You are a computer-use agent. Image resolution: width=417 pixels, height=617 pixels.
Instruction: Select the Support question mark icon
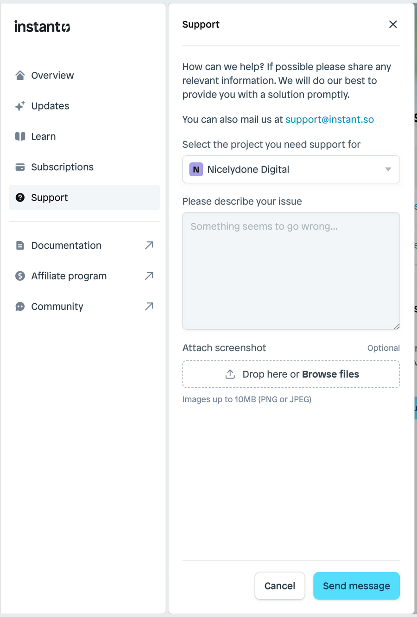coord(20,198)
